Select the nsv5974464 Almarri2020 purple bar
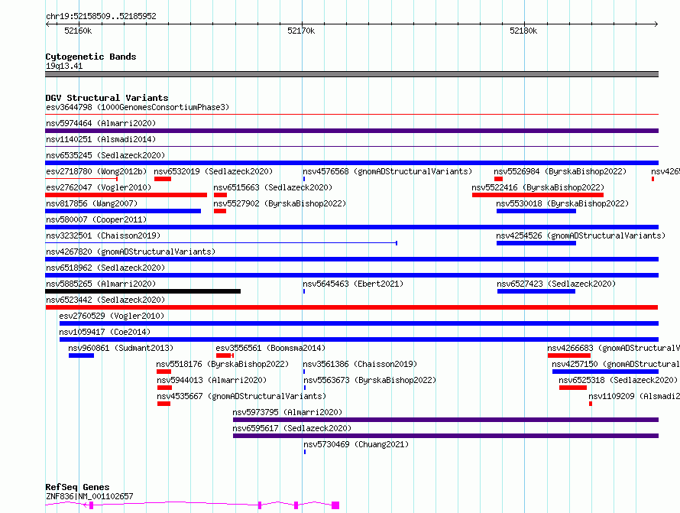 [x=351, y=131]
